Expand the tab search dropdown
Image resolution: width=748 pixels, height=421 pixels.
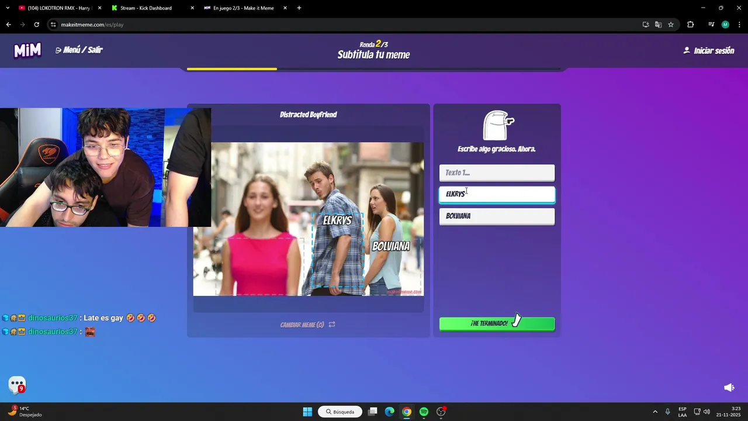(7, 8)
